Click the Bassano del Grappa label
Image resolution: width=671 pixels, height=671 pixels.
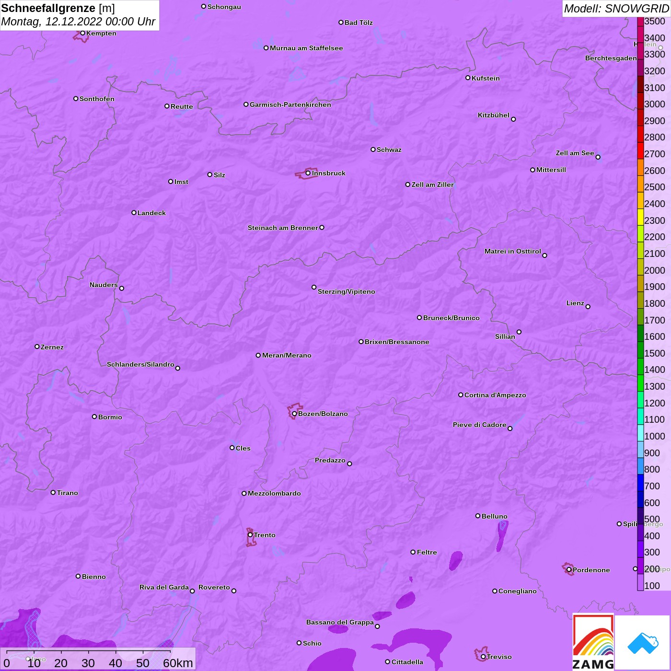pyautogui.click(x=340, y=622)
